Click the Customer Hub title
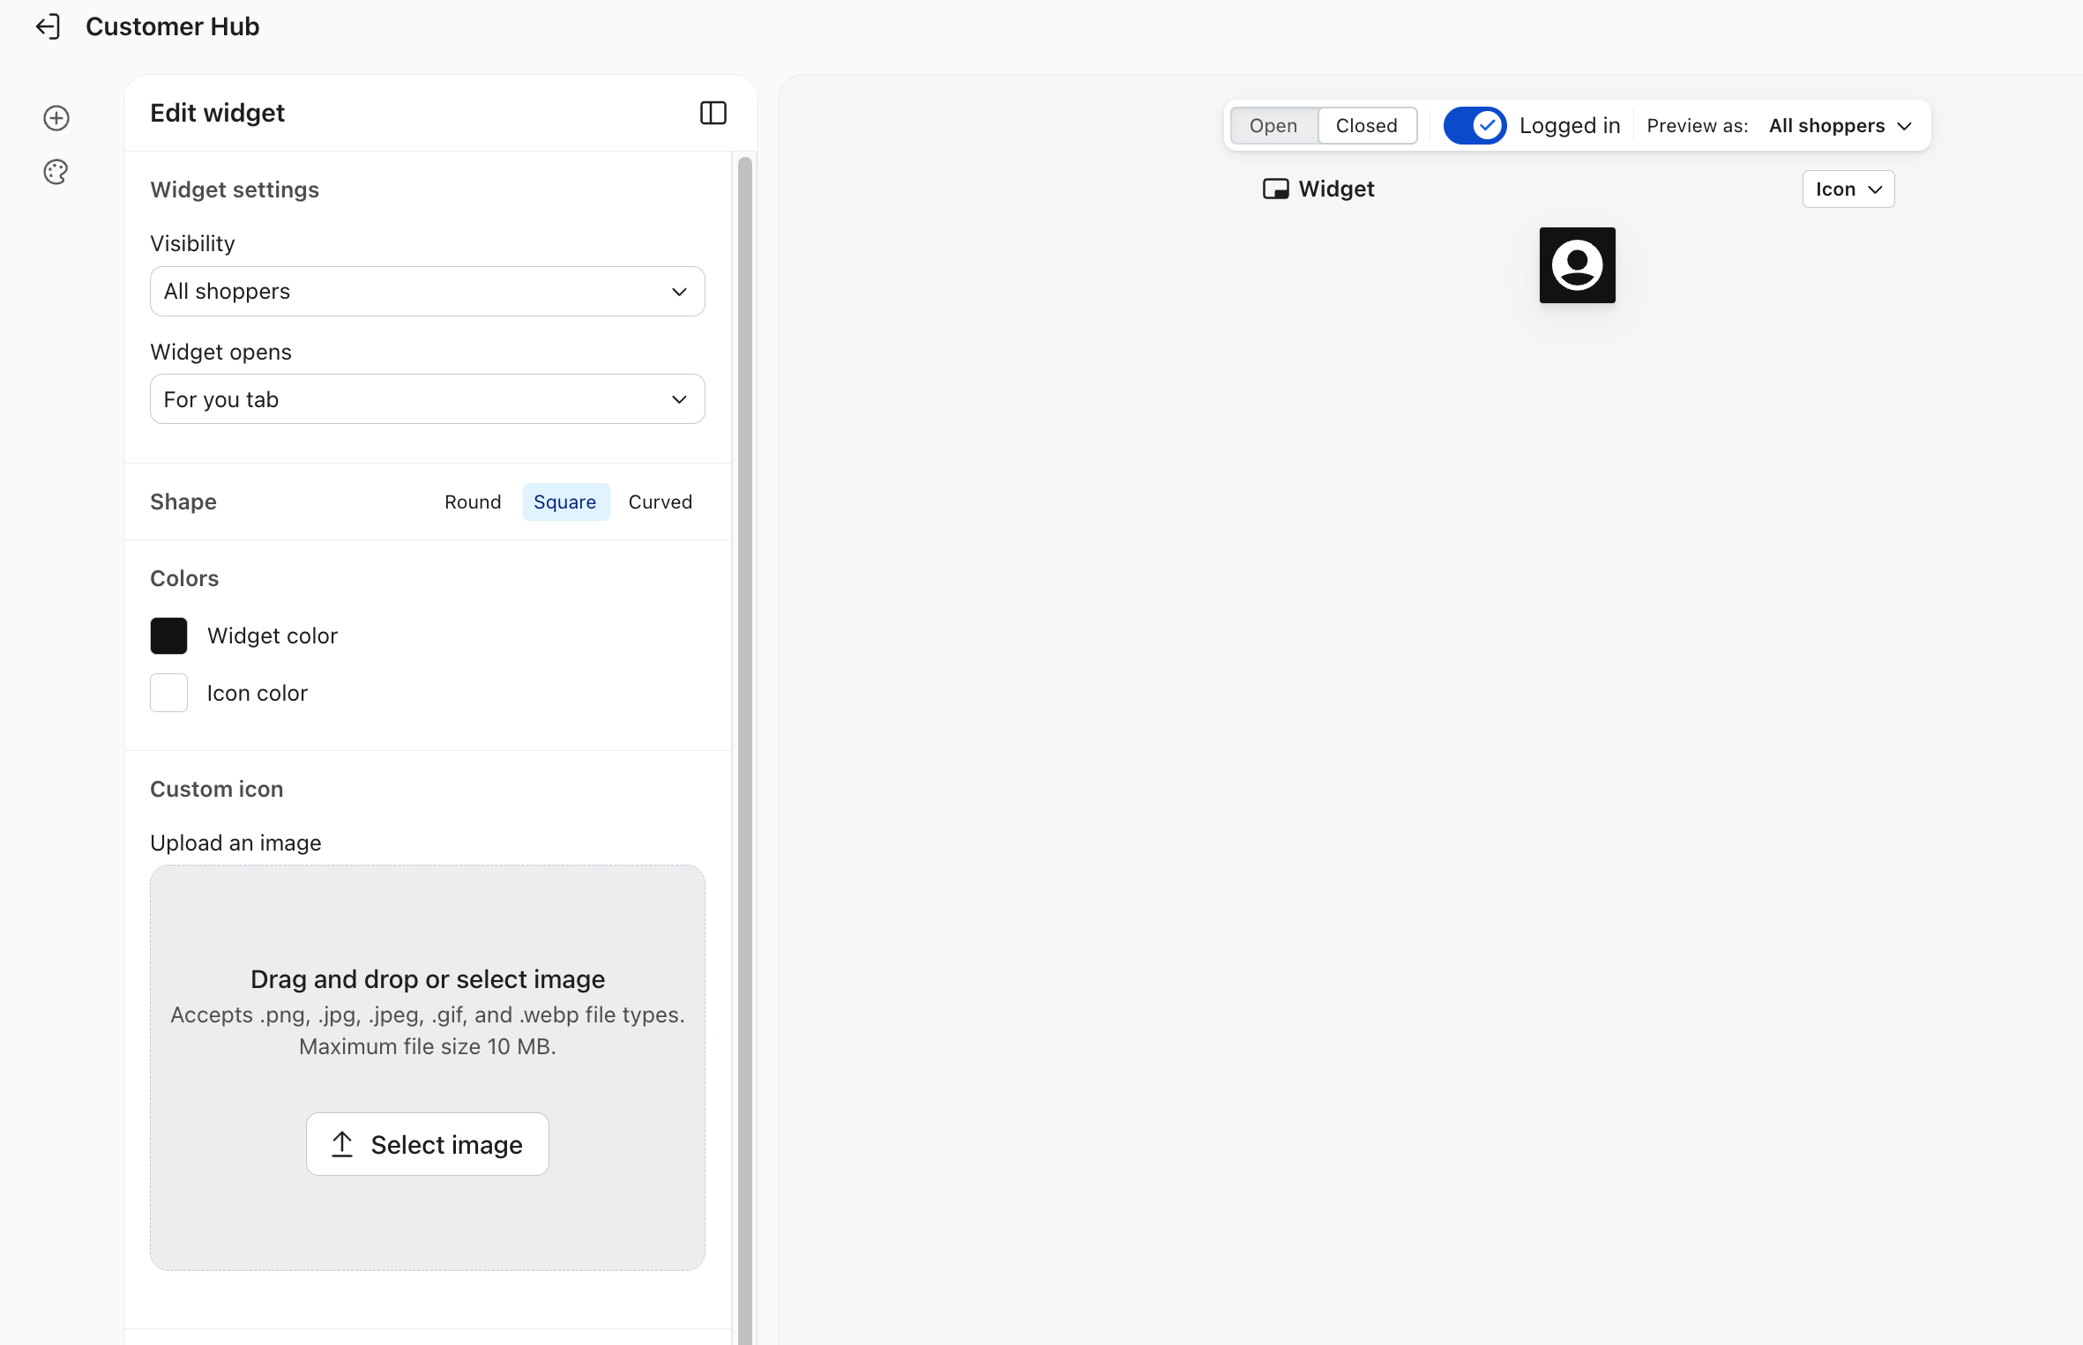 [172, 26]
